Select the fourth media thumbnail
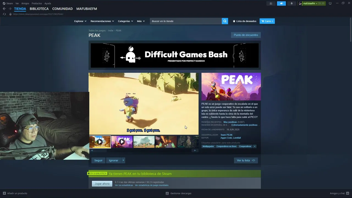Screen dimensions: 352x198 (x=166, y=142)
